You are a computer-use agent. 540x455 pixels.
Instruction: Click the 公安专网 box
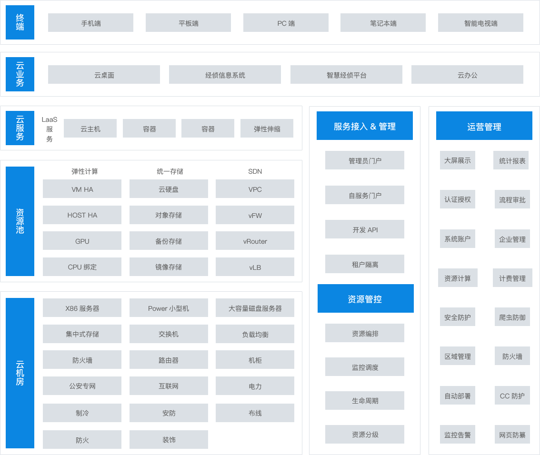[x=82, y=386]
